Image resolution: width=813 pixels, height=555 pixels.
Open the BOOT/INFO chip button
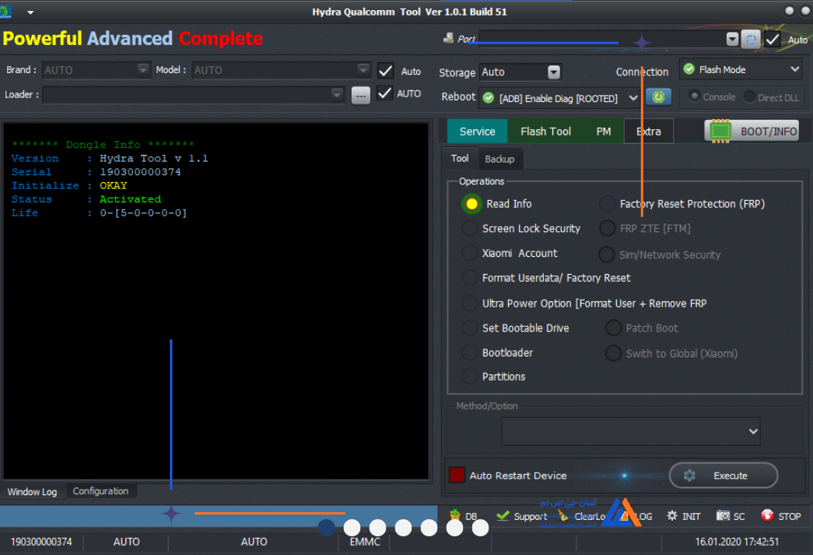click(752, 132)
